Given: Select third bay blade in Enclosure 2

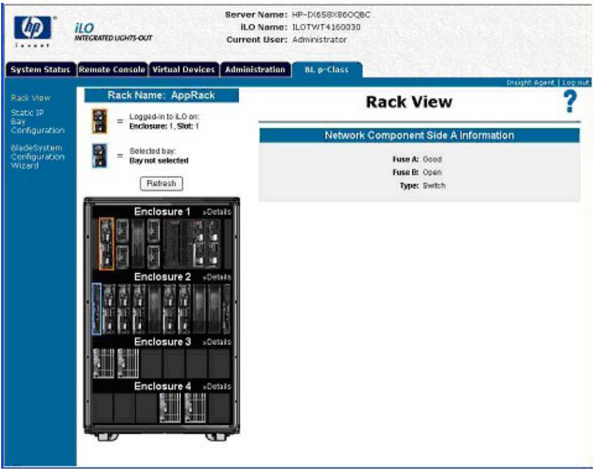Looking at the screenshot, I should point(124,309).
